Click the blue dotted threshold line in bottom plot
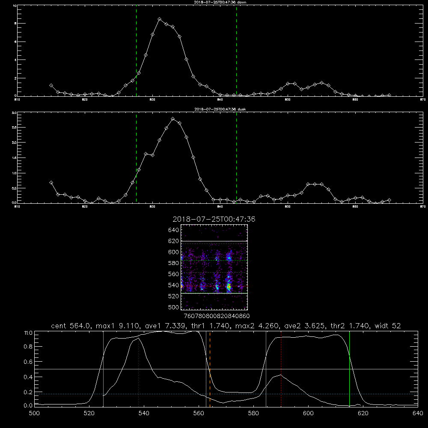 226,394
